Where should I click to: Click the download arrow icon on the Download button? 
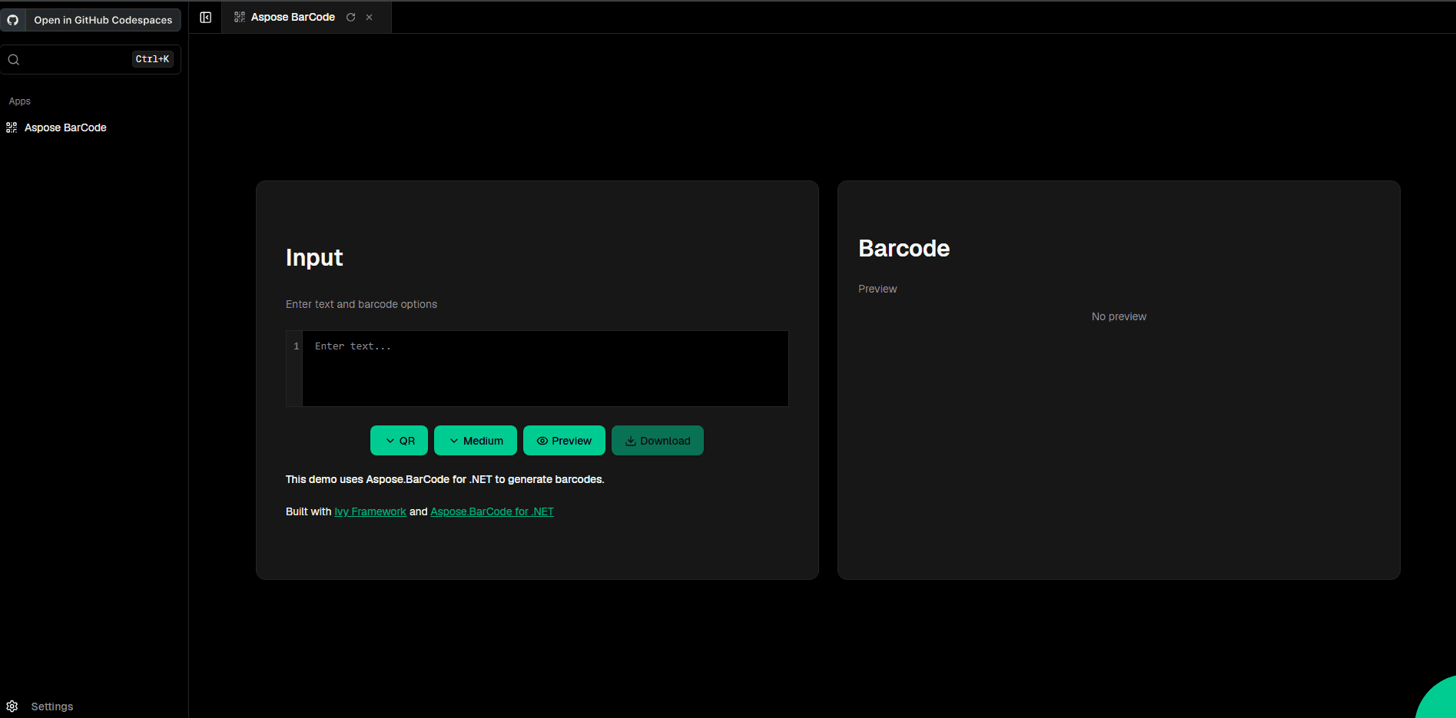(630, 440)
